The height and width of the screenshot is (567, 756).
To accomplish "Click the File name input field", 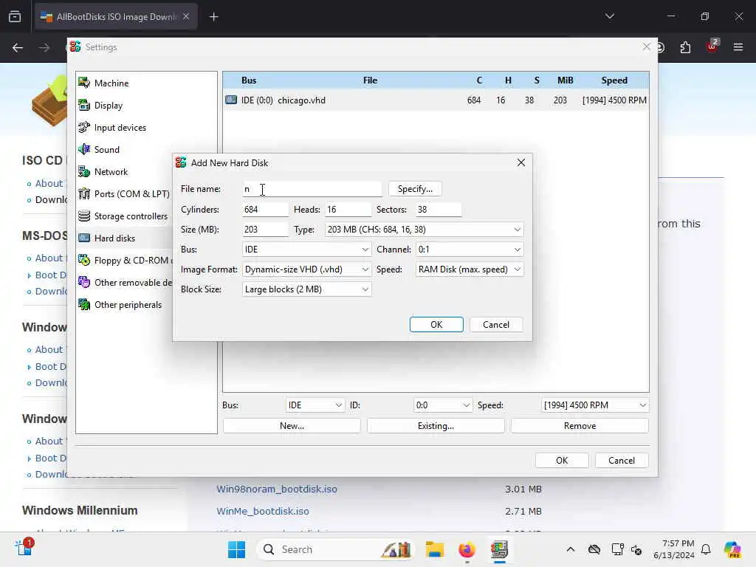I will pyautogui.click(x=312, y=189).
